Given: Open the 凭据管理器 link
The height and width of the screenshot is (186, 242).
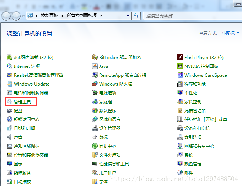Looking at the screenshot, I should 195,111.
